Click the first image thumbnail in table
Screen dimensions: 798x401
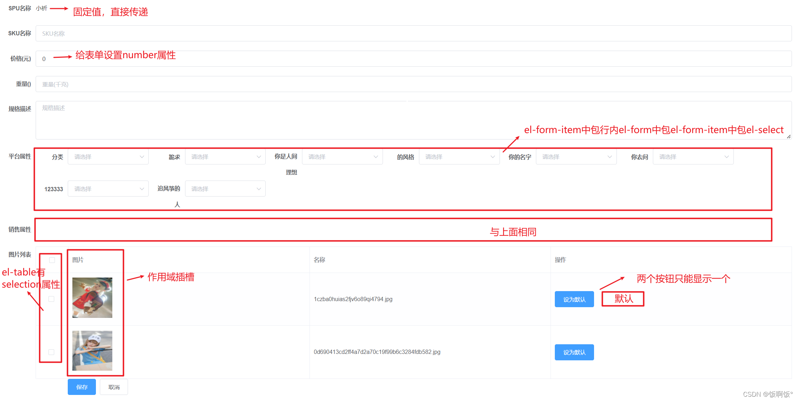click(x=92, y=298)
